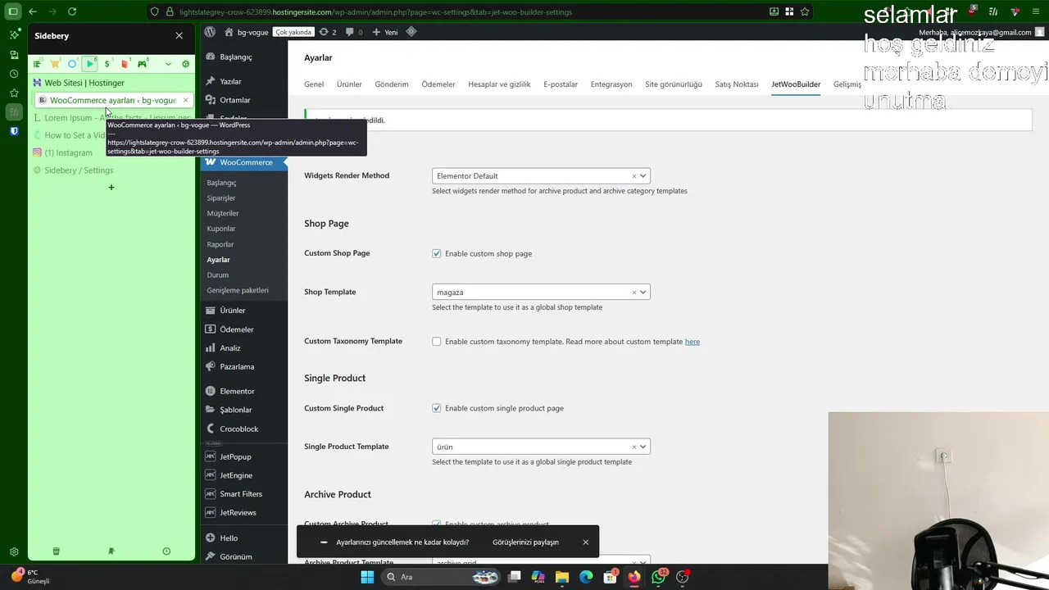Screen dimensions: 1049x590
Task: Open the sidebar settings gear at bottom left
Action: point(14,551)
